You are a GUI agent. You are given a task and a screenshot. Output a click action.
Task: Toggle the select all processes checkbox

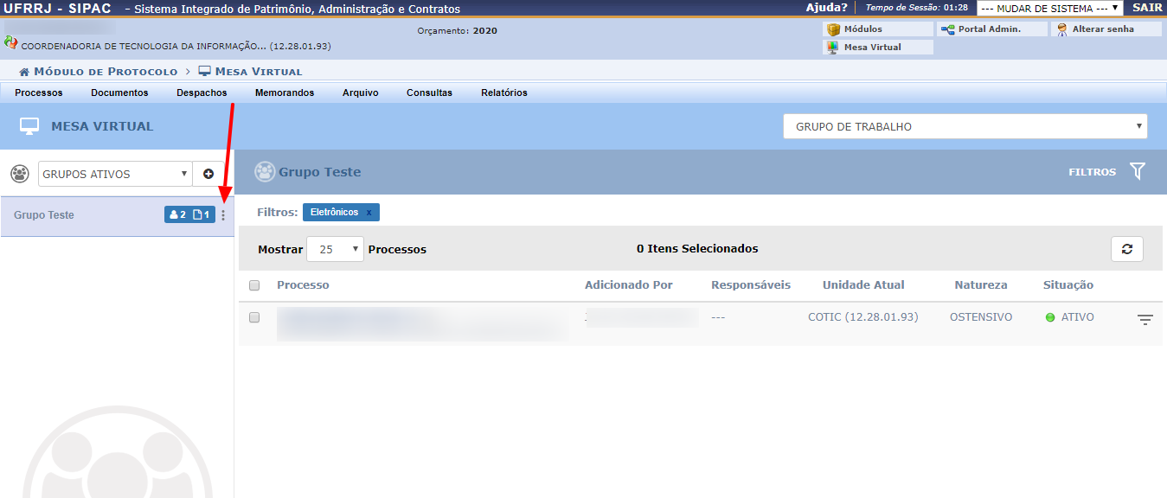click(254, 285)
